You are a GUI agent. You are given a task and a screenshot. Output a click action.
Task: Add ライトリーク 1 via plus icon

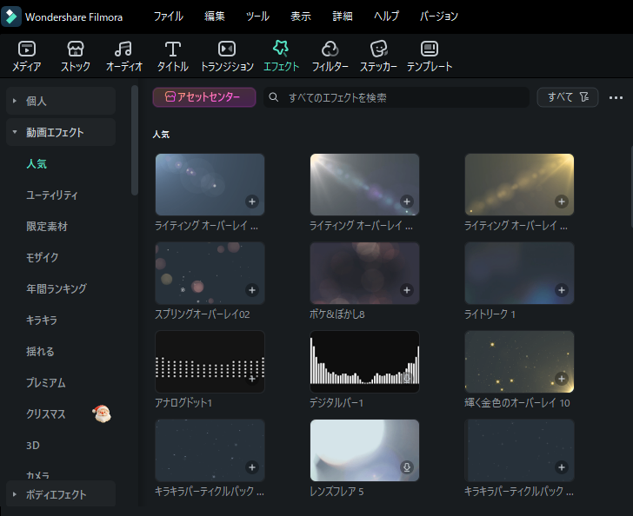pos(562,290)
